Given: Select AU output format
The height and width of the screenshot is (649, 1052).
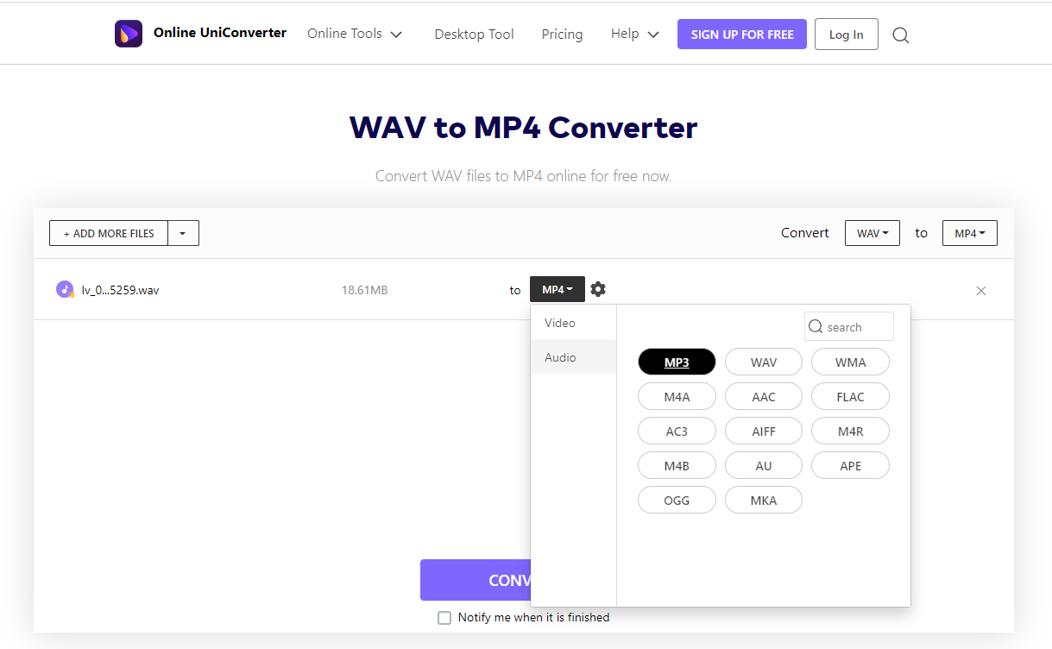Looking at the screenshot, I should click(x=764, y=466).
